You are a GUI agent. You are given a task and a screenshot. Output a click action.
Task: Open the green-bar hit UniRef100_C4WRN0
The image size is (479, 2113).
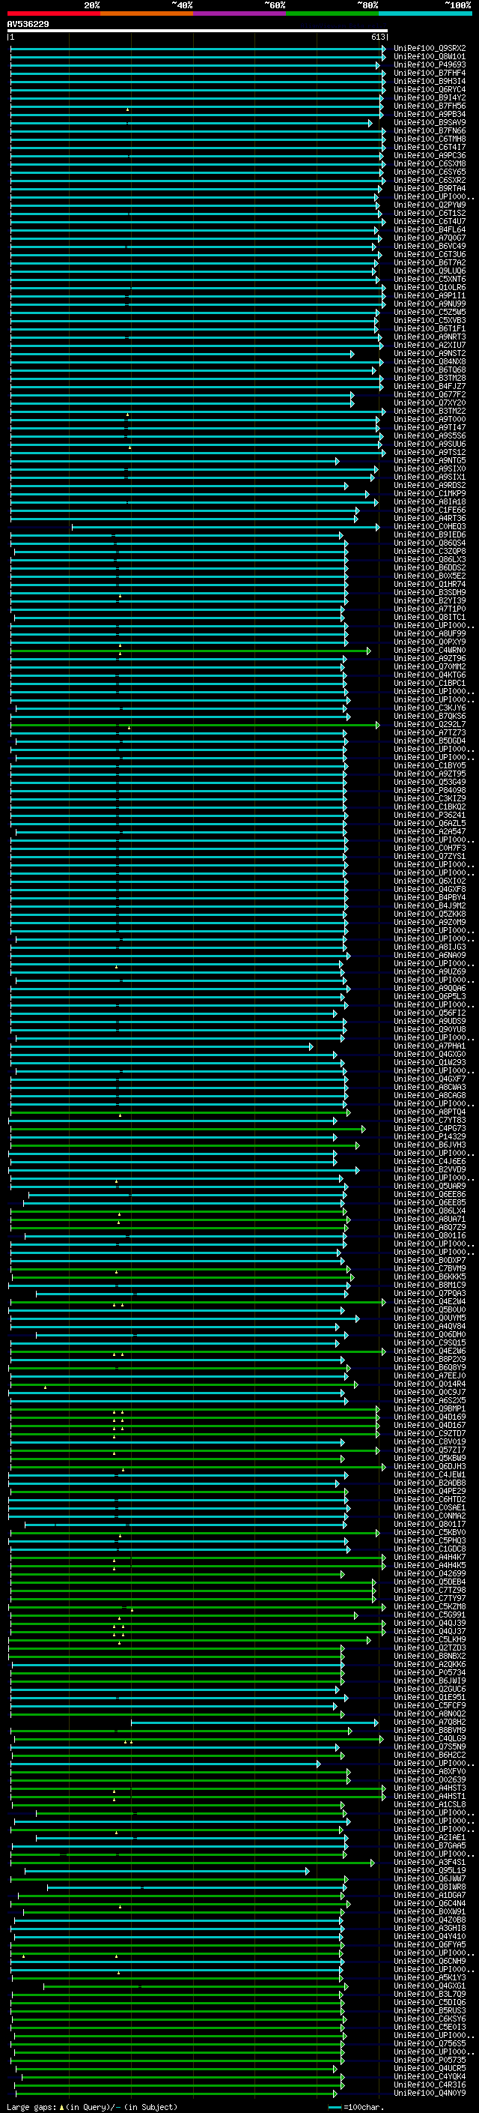coord(430,651)
